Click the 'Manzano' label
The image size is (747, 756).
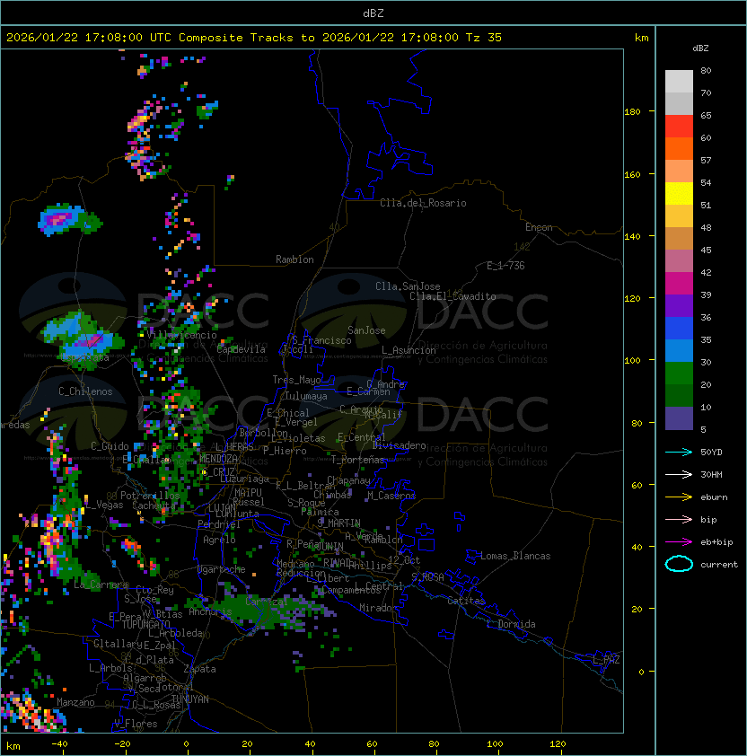(75, 702)
